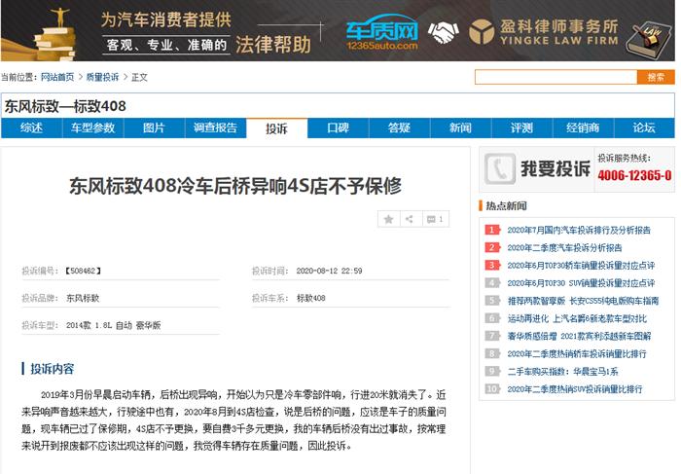Open the 评测 tab
Screen dimensions: 681x474
click(x=521, y=128)
